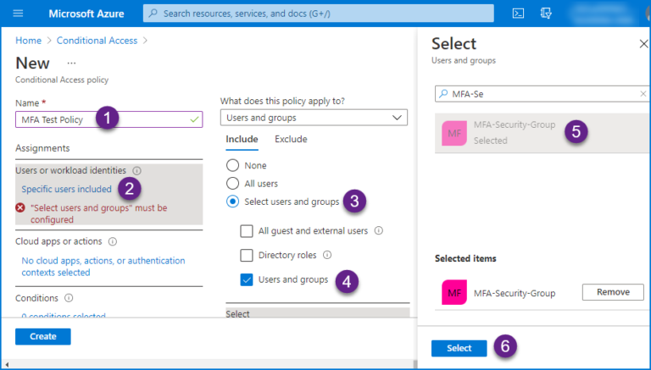Click the magnifier icon in group search box
The image size is (651, 370).
(x=444, y=94)
